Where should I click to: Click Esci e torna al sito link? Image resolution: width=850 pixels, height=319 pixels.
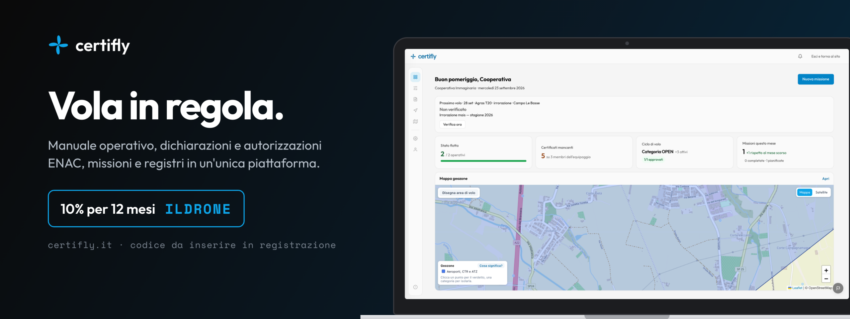coord(825,56)
